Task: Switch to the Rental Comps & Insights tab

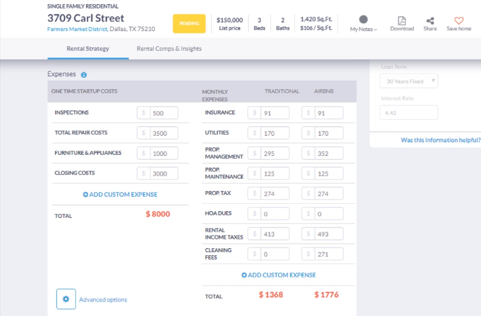Action: tap(169, 48)
